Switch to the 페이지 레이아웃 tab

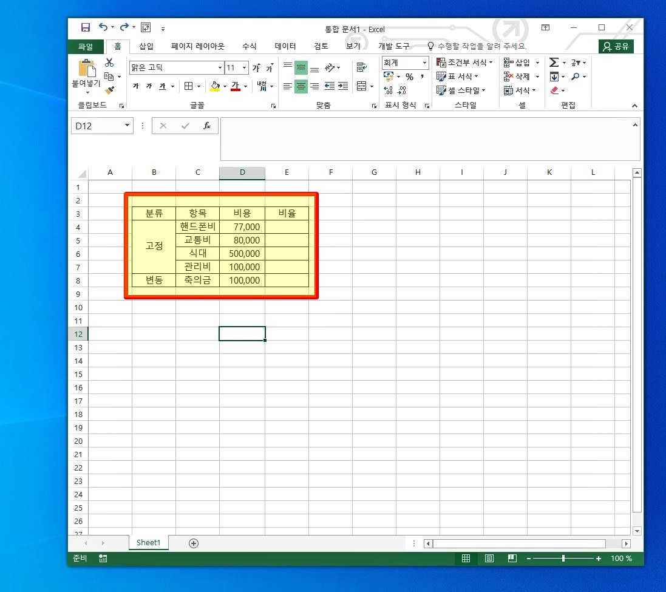point(197,46)
